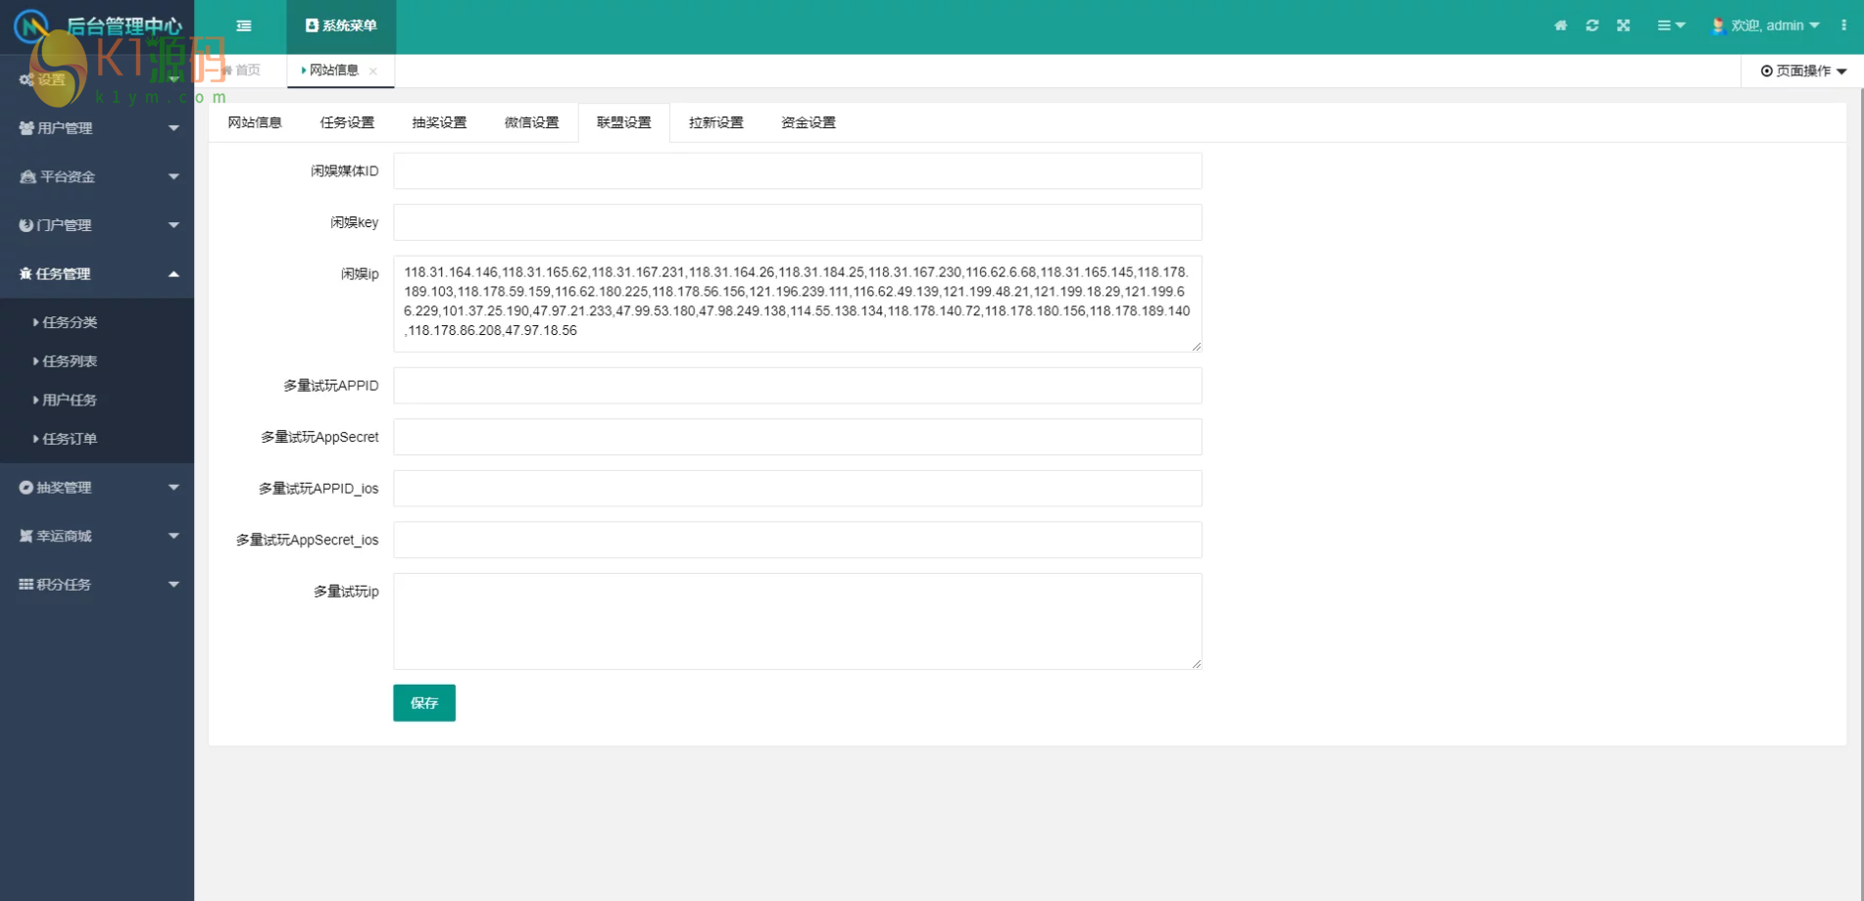Expand the 抽奖管理 sidebar menu
This screenshot has height=901, width=1864.
[x=97, y=488]
